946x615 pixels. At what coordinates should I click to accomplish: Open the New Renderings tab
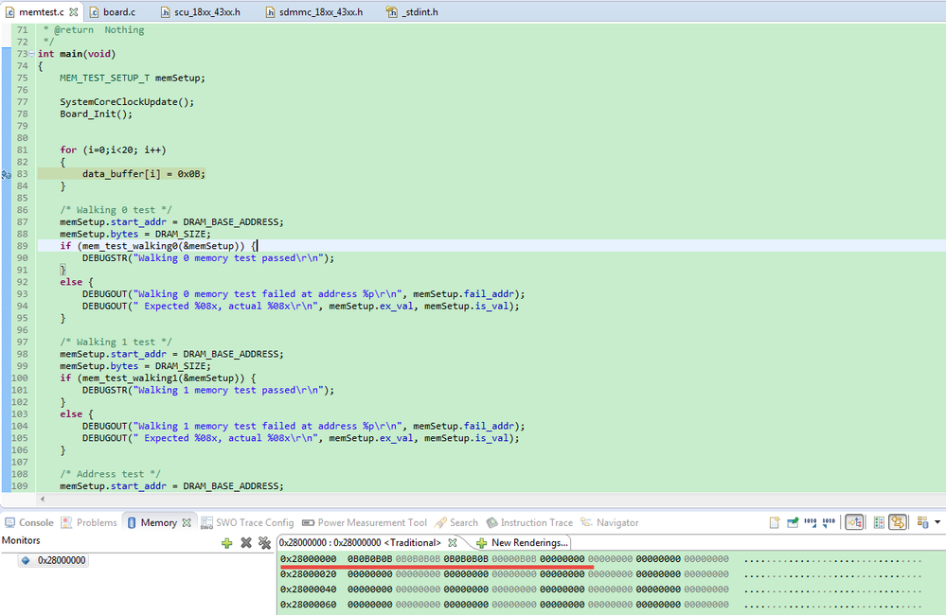(523, 543)
